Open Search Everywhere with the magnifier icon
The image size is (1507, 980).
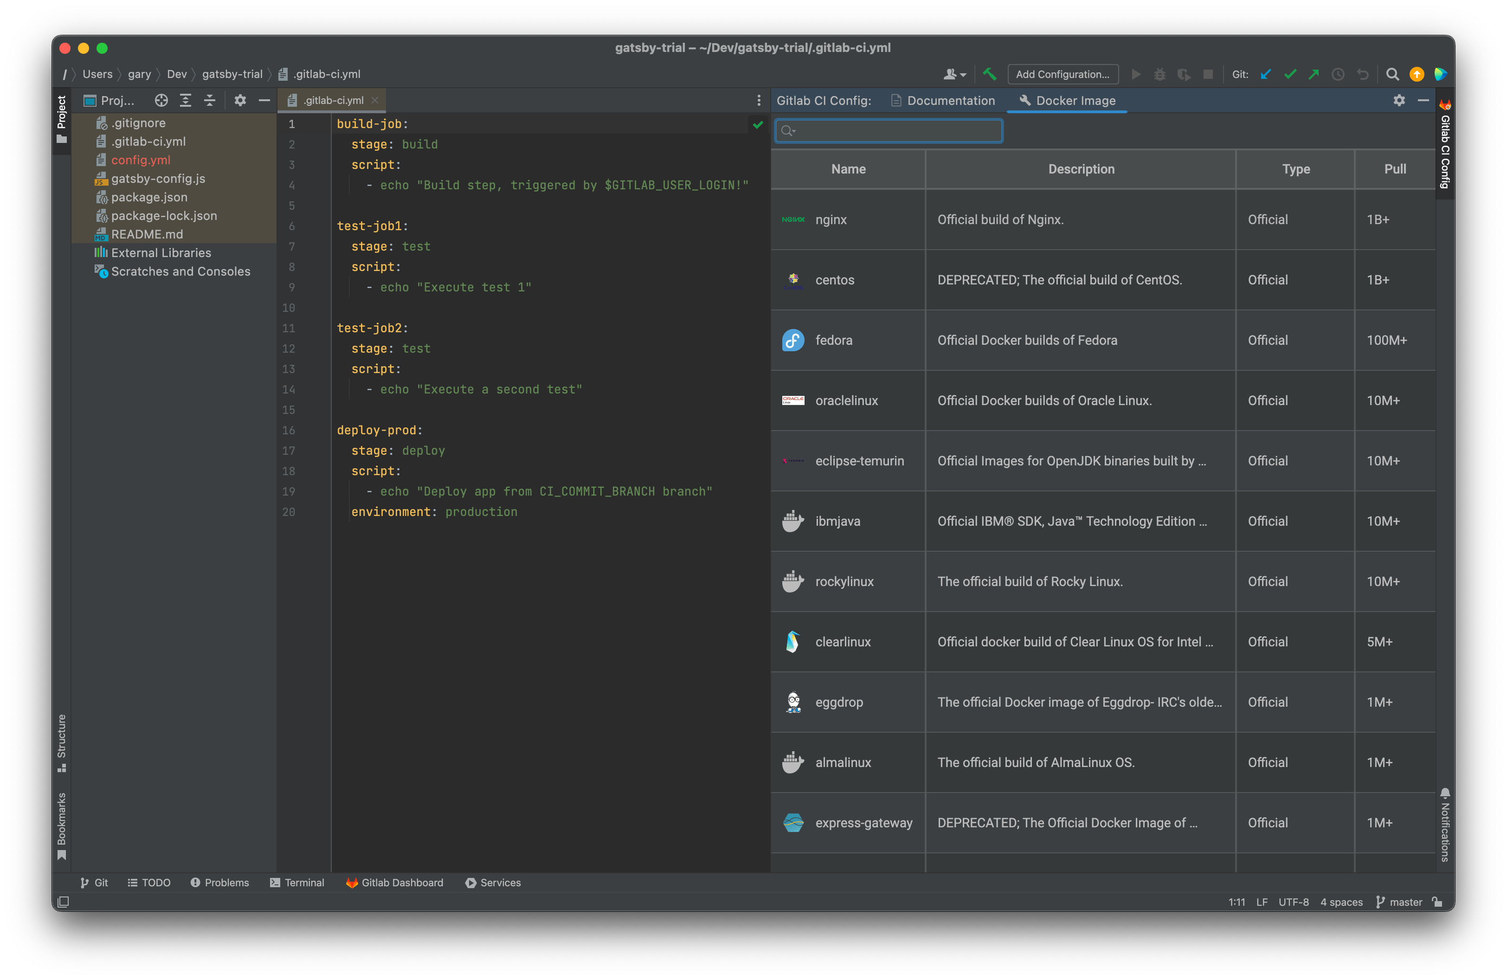click(x=1392, y=74)
